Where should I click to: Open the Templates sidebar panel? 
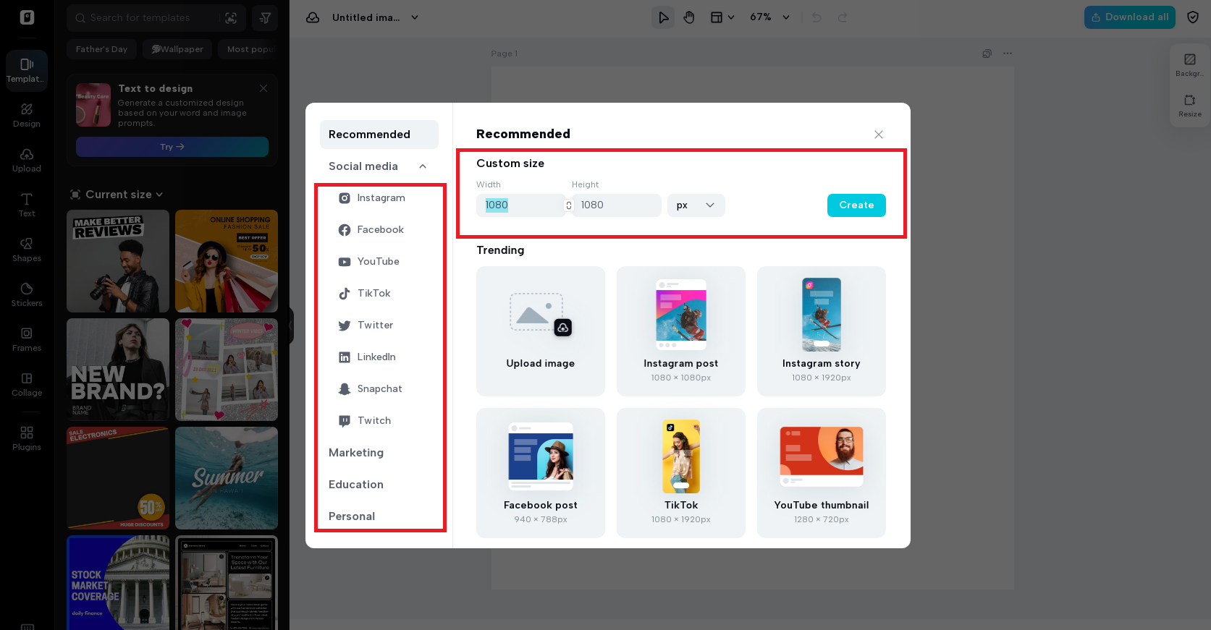tap(27, 71)
